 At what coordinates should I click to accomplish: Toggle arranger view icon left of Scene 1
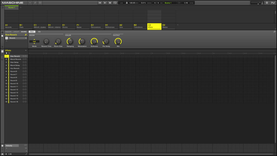(2, 7)
